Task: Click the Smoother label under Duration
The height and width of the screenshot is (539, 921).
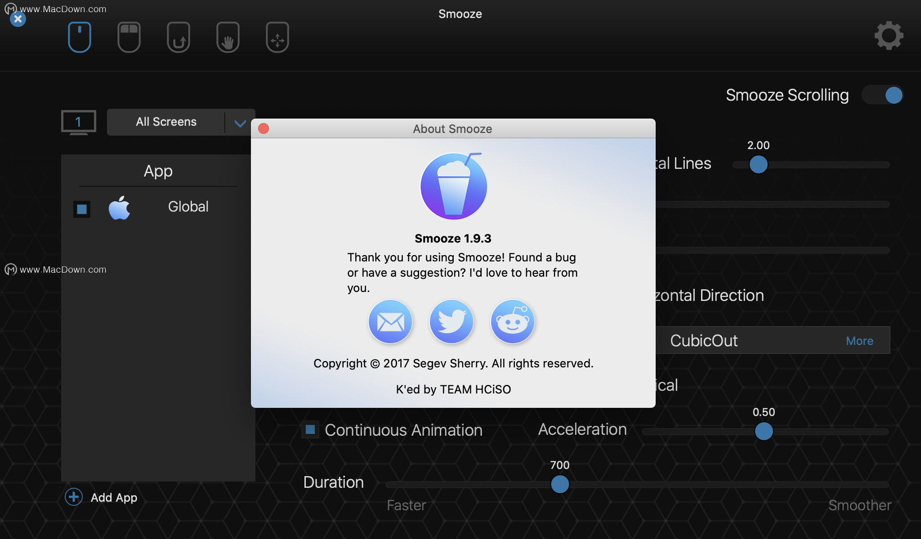Action: tap(860, 505)
